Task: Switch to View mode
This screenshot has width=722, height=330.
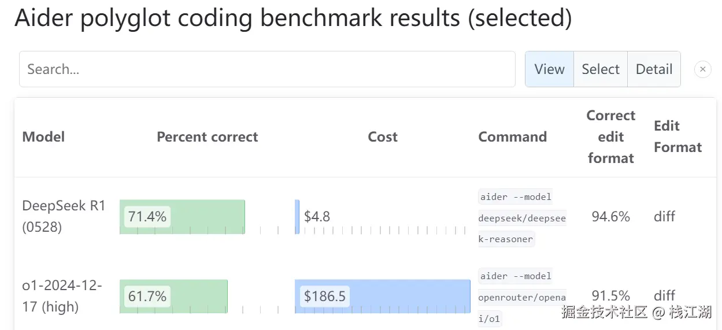Action: 549,69
